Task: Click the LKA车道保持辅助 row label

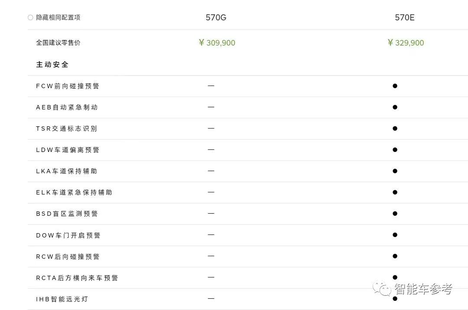Action: [67, 171]
